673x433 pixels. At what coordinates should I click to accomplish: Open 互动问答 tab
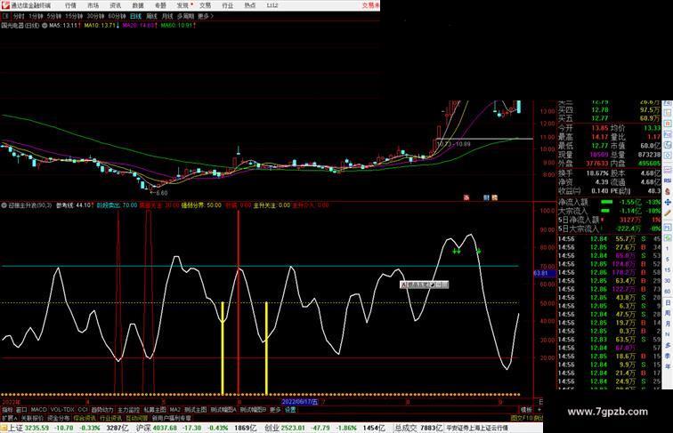pos(137,418)
